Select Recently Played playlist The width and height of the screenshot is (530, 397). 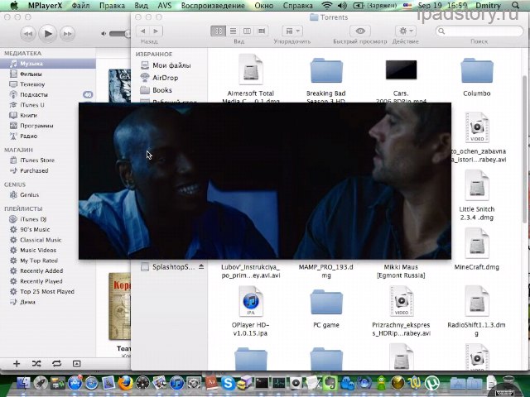[x=41, y=281]
